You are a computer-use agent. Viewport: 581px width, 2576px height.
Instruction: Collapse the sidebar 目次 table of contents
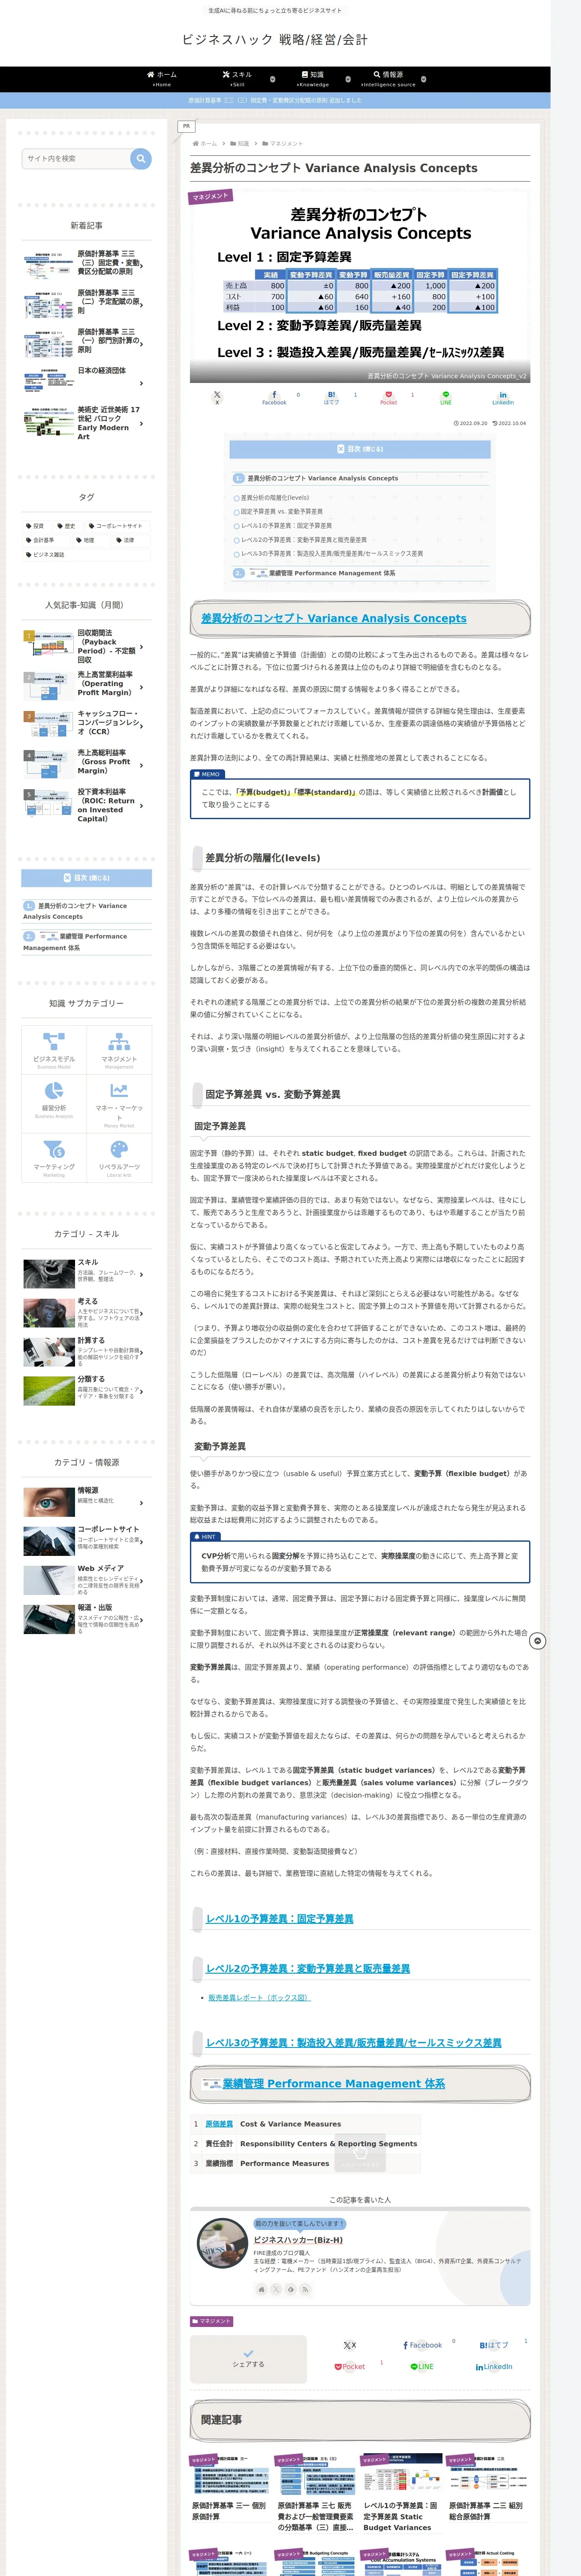point(87,878)
